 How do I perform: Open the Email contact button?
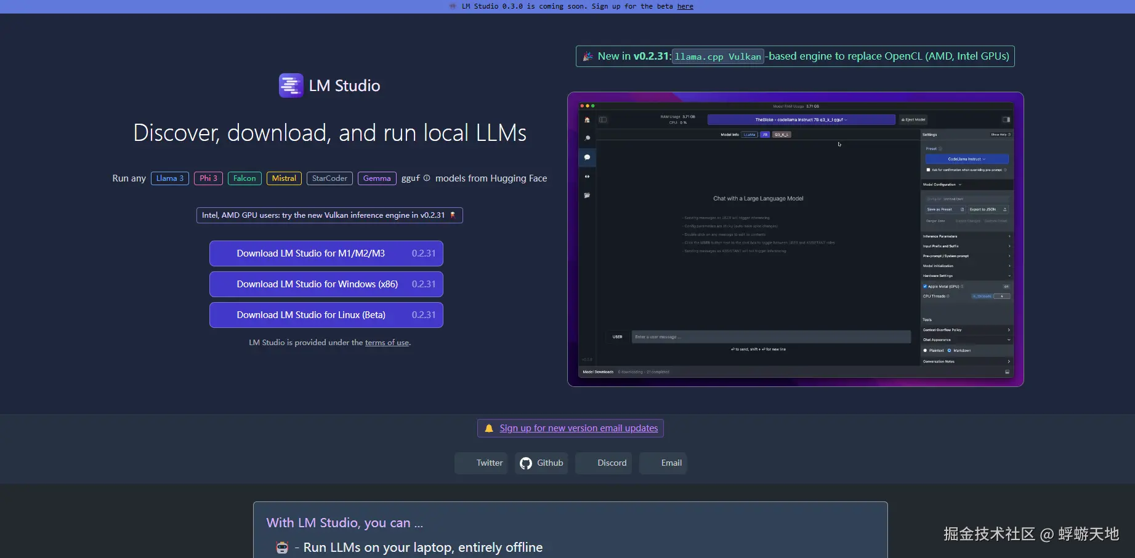(x=663, y=463)
